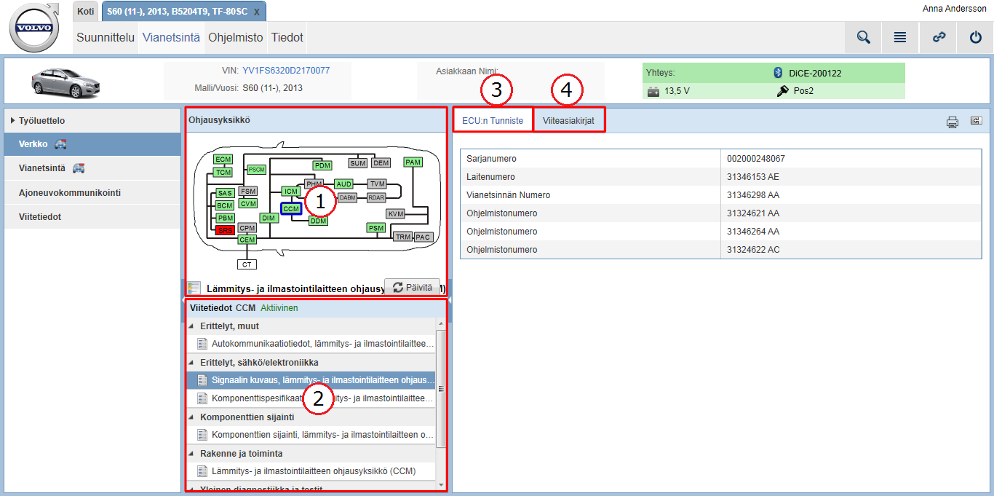Click the reference list scrollbar thumb
The width and height of the screenshot is (994, 496).
click(x=440, y=388)
